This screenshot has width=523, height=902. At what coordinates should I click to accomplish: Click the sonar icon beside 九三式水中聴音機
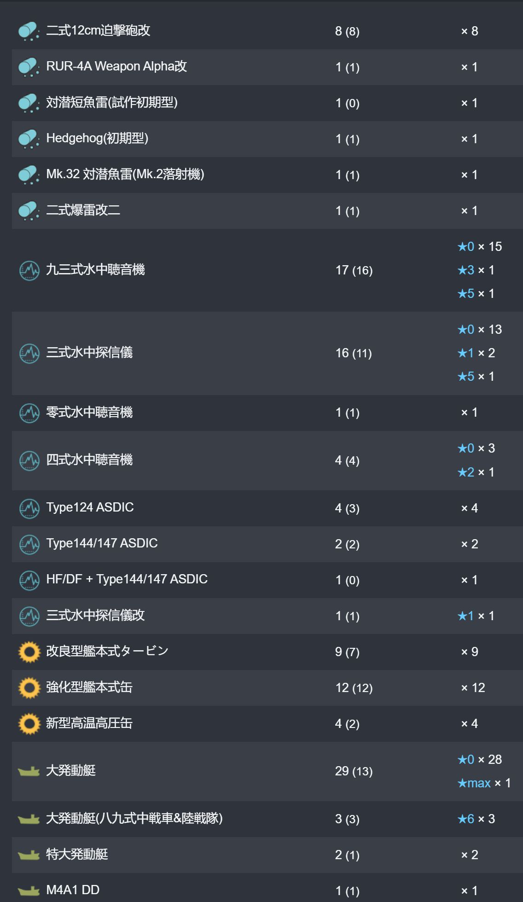click(x=29, y=270)
